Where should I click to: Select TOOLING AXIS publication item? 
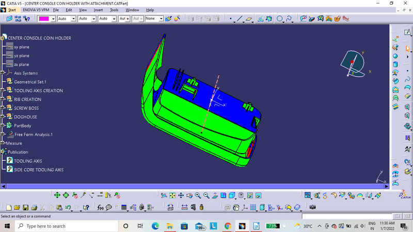click(28, 161)
